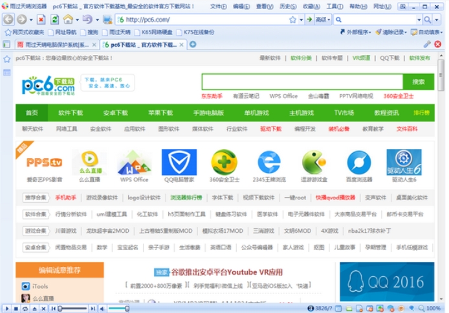The width and height of the screenshot is (449, 313).
Task: Open the QQ电脑管家 shield icon
Action: pos(179,163)
